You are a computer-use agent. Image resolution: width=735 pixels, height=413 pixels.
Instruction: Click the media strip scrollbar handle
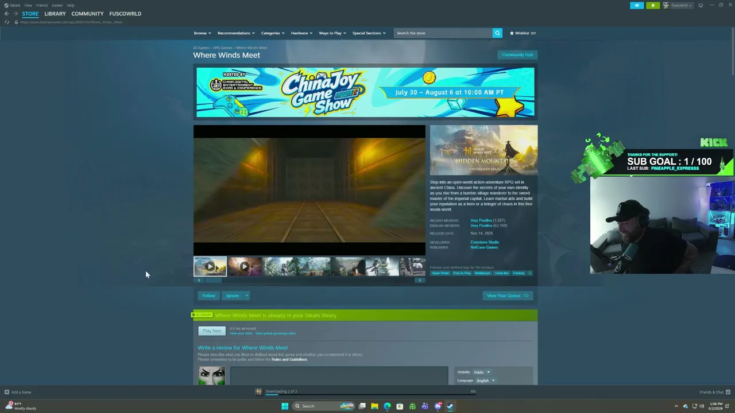click(x=214, y=280)
